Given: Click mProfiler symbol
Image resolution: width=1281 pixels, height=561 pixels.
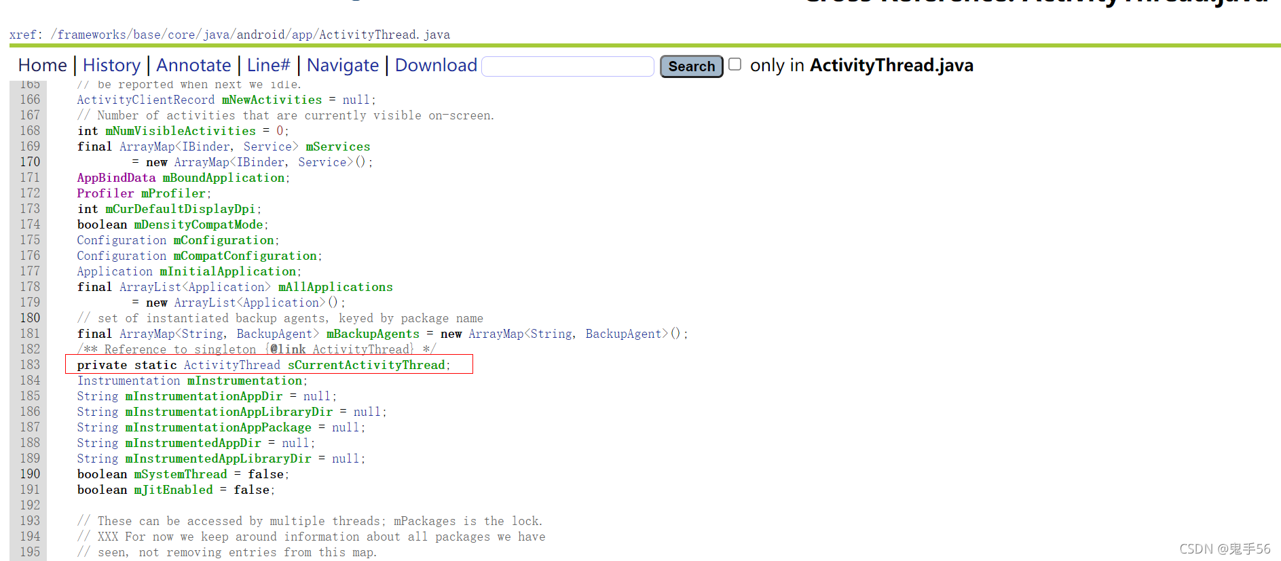Looking at the screenshot, I should click(x=174, y=193).
